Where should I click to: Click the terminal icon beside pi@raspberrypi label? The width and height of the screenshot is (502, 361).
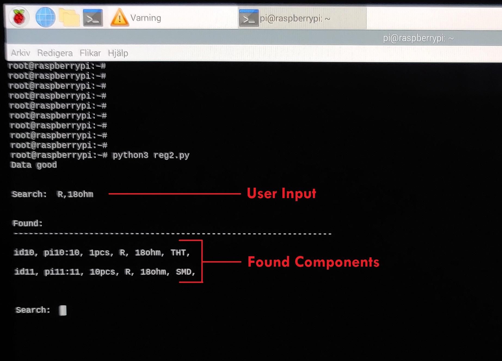249,18
